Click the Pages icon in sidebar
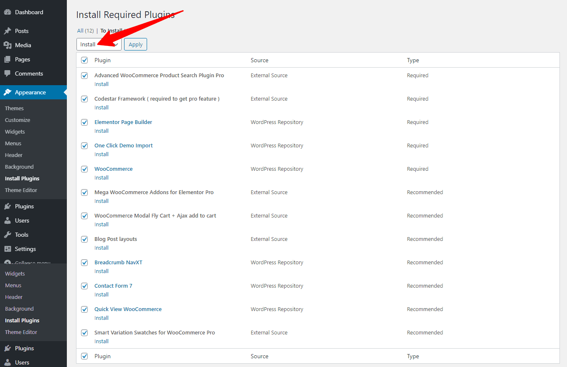Image resolution: width=567 pixels, height=367 pixels. tap(8, 59)
